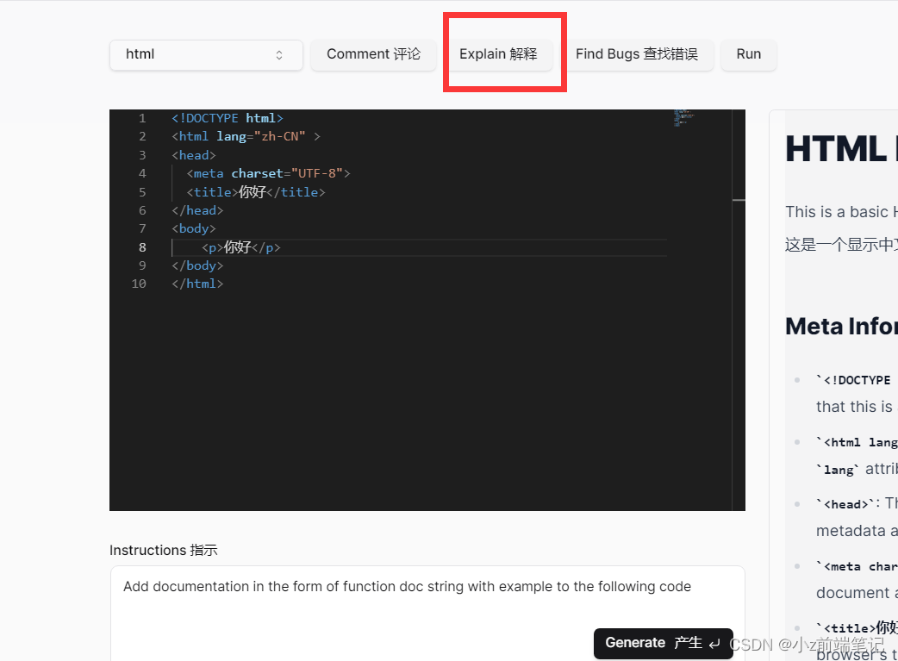
Task: Click the opening <head> tag on line 3
Action: [194, 155]
